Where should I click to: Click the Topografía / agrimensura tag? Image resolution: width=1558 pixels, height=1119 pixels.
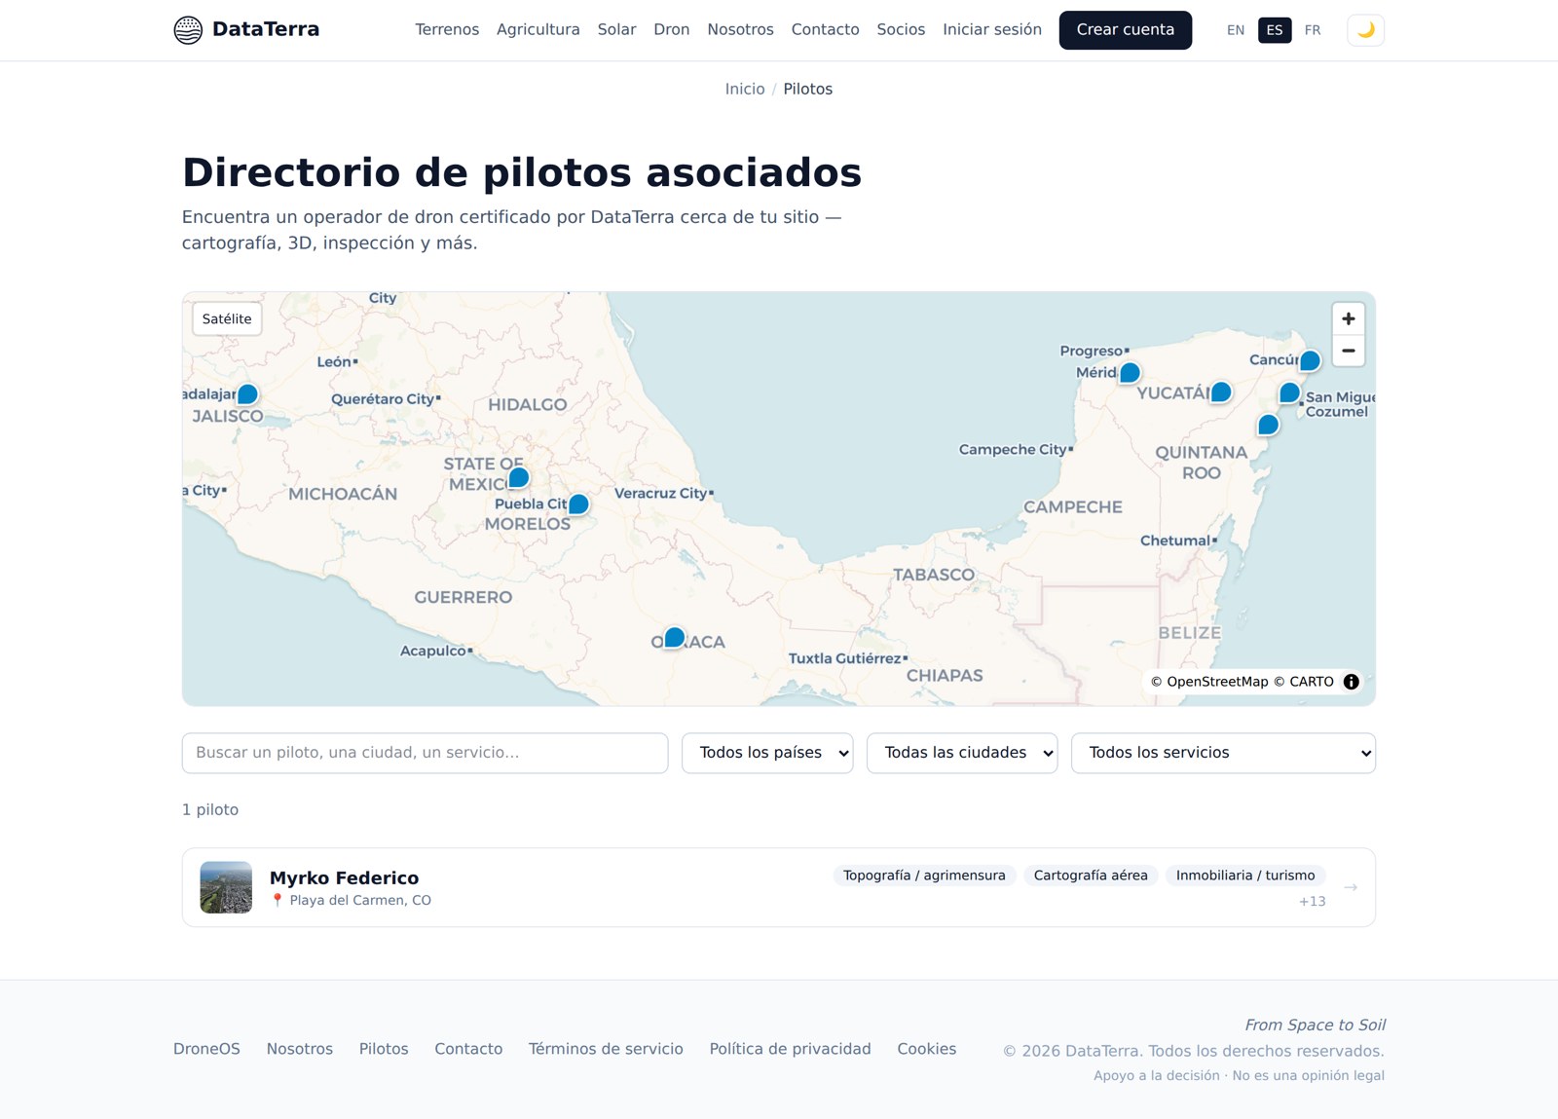(x=924, y=876)
